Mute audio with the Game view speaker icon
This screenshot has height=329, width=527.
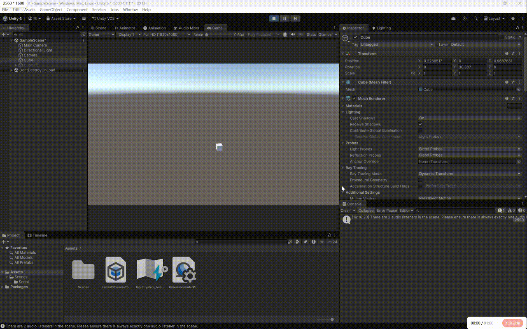(293, 35)
